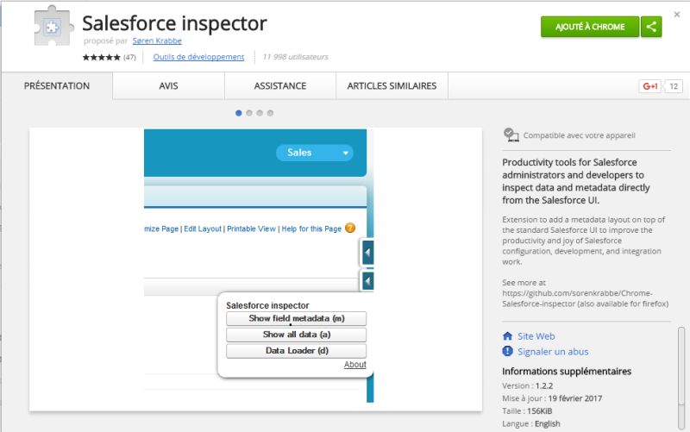The width and height of the screenshot is (690, 432).
Task: Click the Edit Layout link in the preview
Action: (203, 229)
